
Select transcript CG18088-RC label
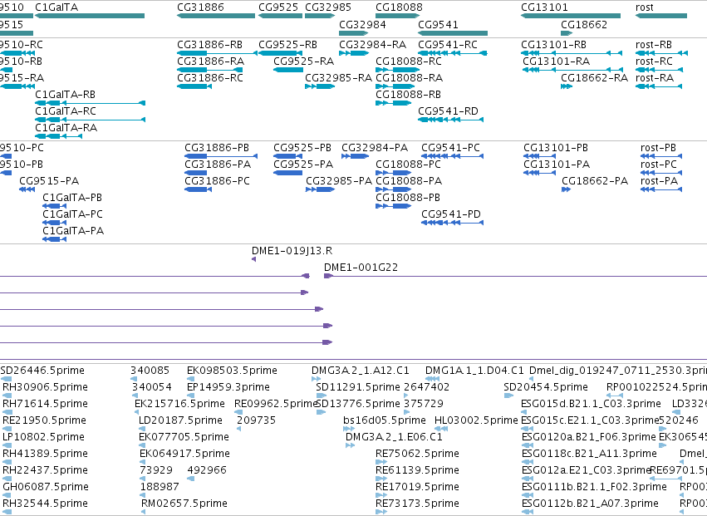(x=409, y=61)
